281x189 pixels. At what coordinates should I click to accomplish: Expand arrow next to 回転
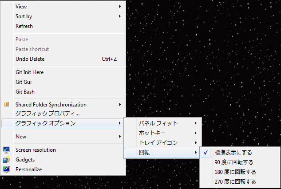[196, 153]
